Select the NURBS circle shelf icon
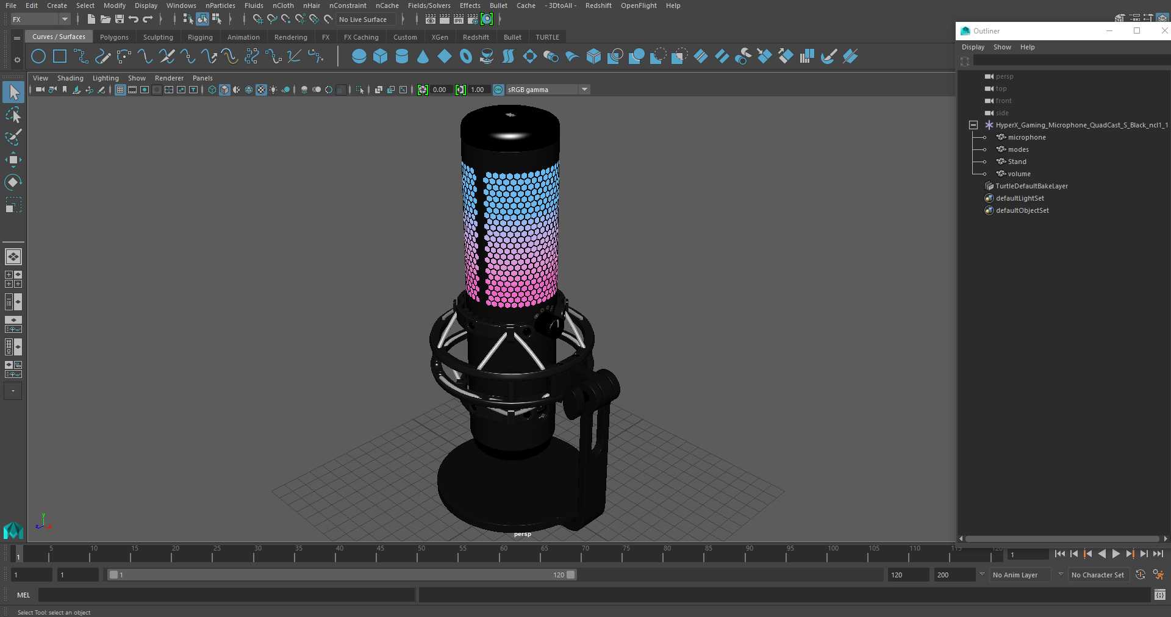This screenshot has width=1171, height=617. (x=38, y=57)
